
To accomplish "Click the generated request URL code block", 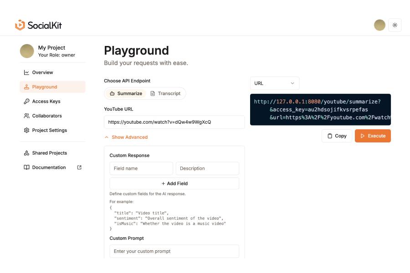I will tap(320, 110).
